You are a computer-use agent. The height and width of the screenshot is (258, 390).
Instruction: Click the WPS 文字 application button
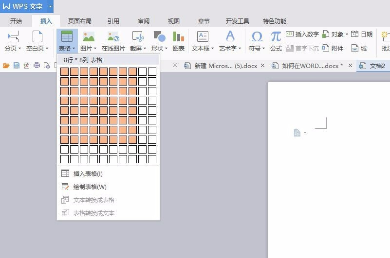point(23,6)
